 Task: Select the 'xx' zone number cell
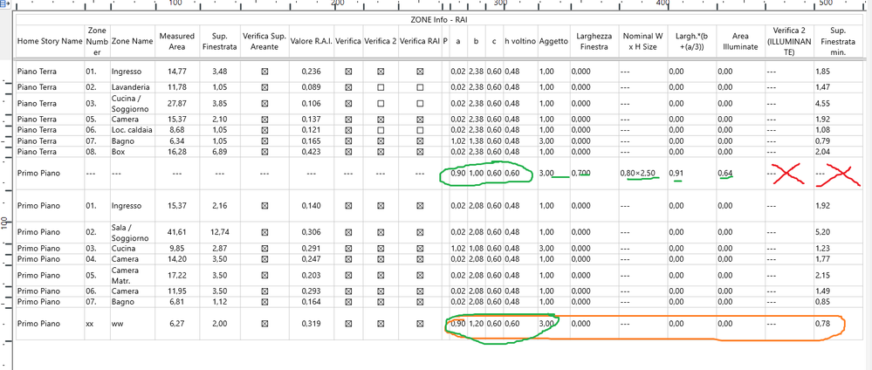coord(90,324)
